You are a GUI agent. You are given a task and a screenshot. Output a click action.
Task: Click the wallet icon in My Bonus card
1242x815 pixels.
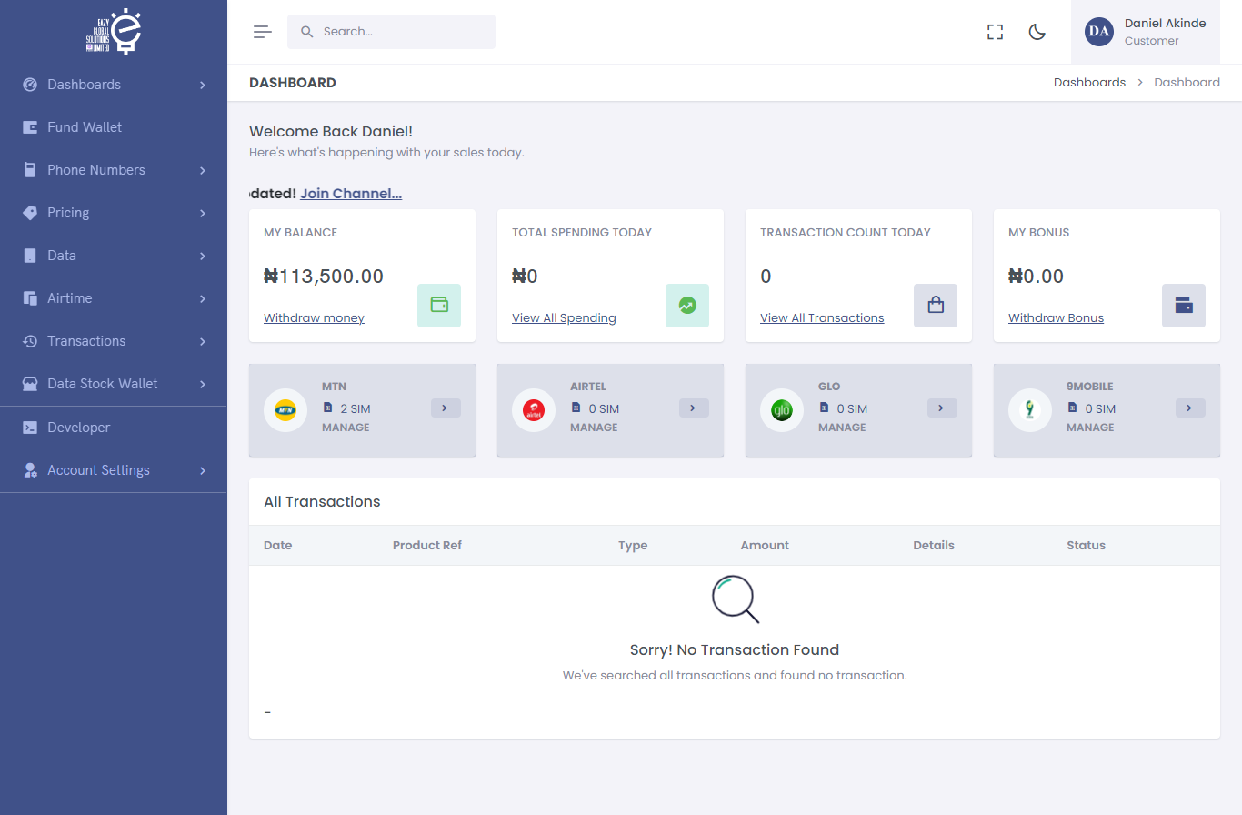coord(1184,305)
